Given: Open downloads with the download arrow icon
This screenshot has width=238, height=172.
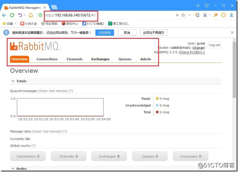Looking at the screenshot, I should (x=231, y=15).
